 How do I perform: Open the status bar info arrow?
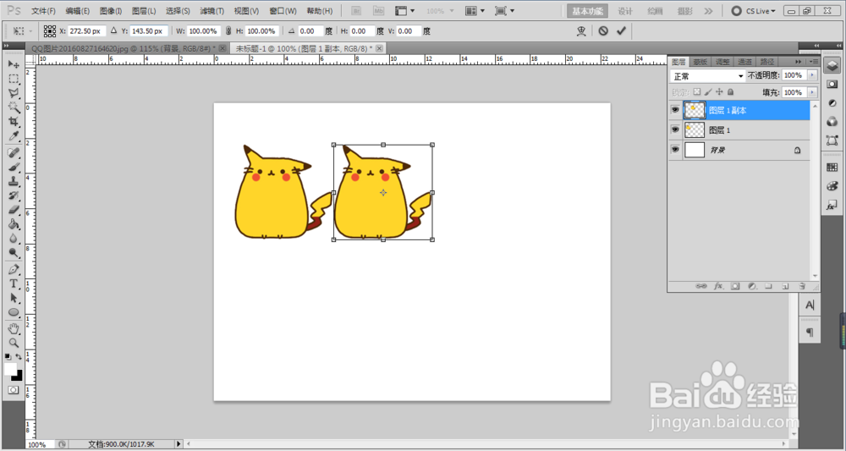click(179, 444)
